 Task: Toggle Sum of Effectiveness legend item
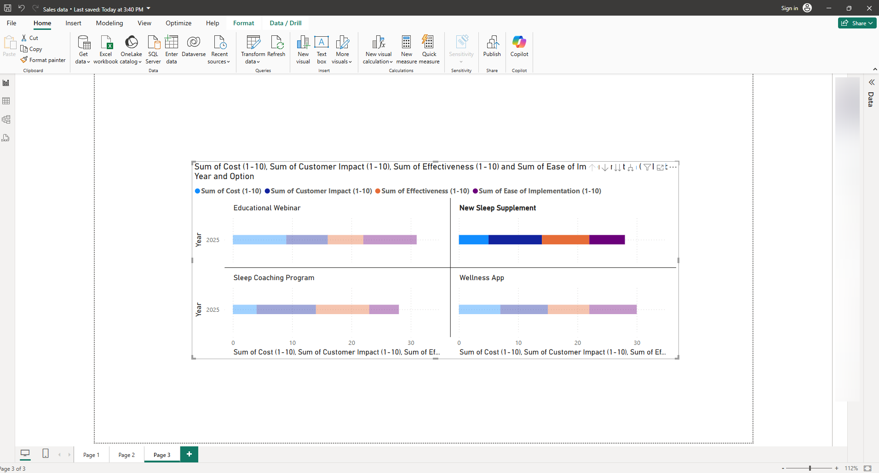coord(422,191)
